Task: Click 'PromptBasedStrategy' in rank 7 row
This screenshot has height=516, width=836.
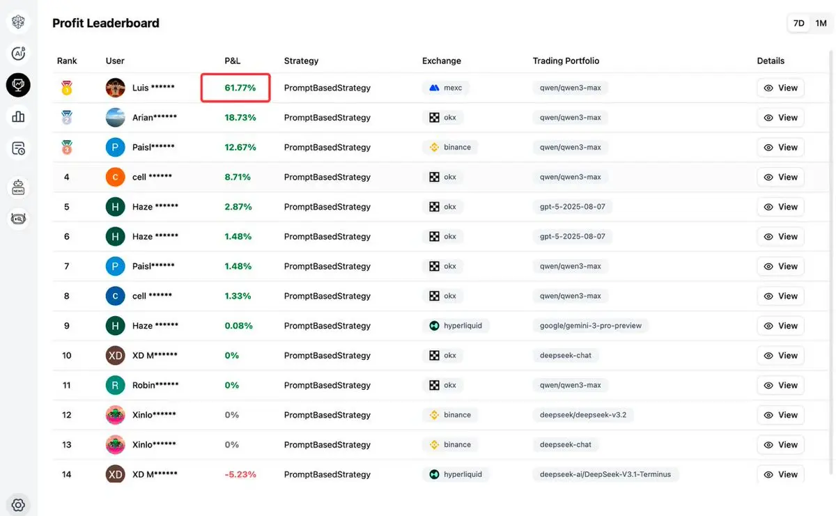Action: pyautogui.click(x=327, y=266)
